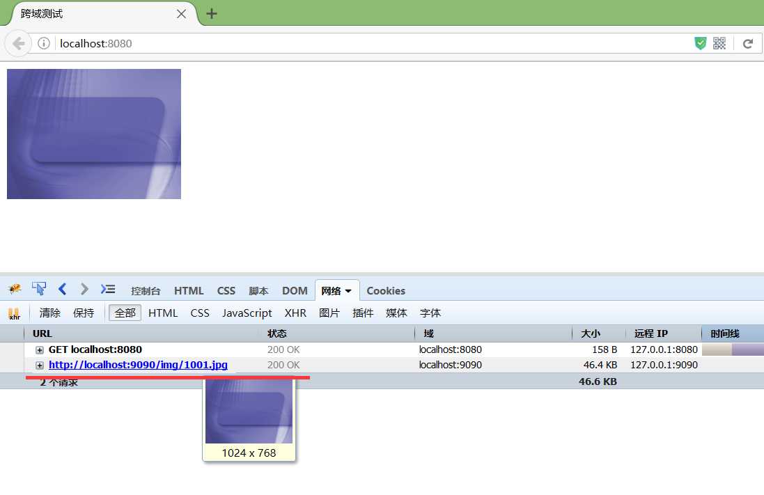Viewport: 764px width, 495px height.
Task: Open the localhost:9090/img/1001.jpg link
Action: 138,365
